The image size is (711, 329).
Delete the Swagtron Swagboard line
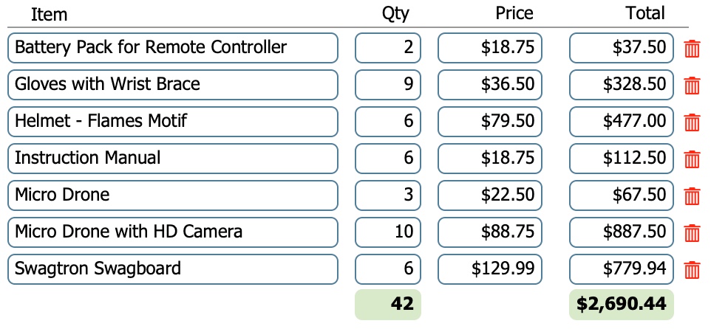tap(692, 270)
